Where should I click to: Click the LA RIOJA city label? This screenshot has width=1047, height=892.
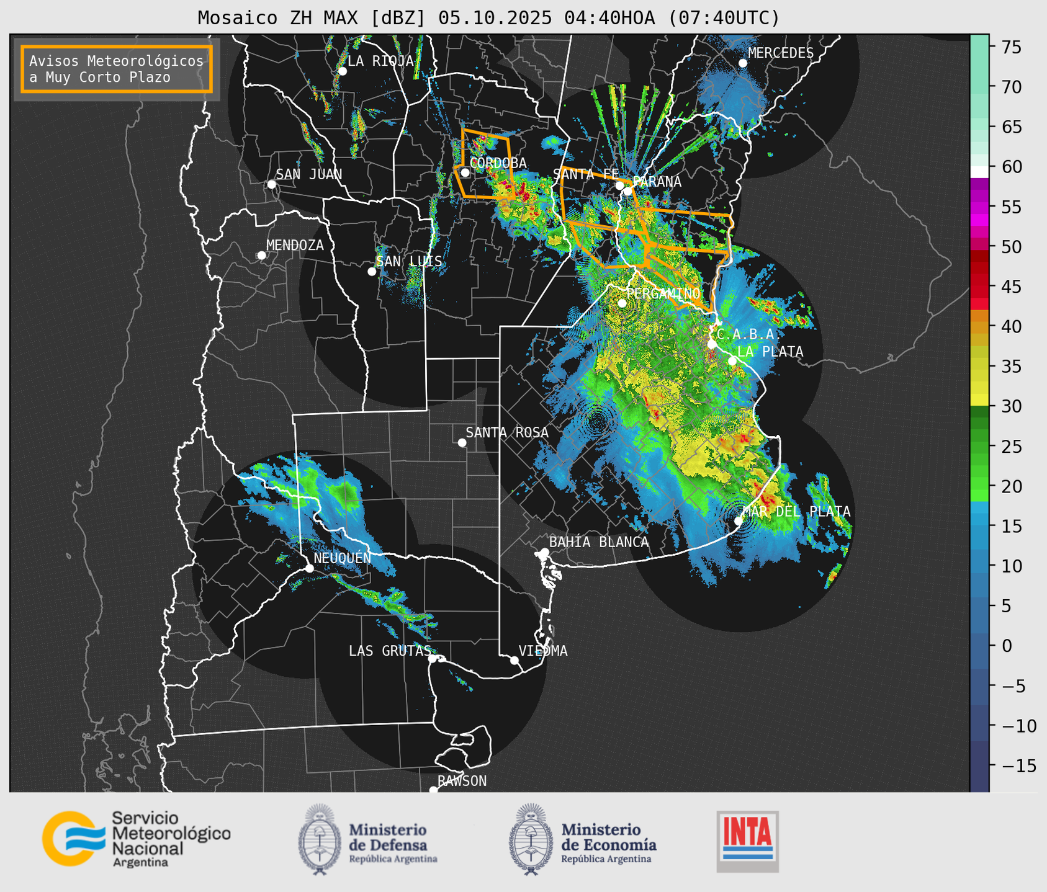point(380,61)
